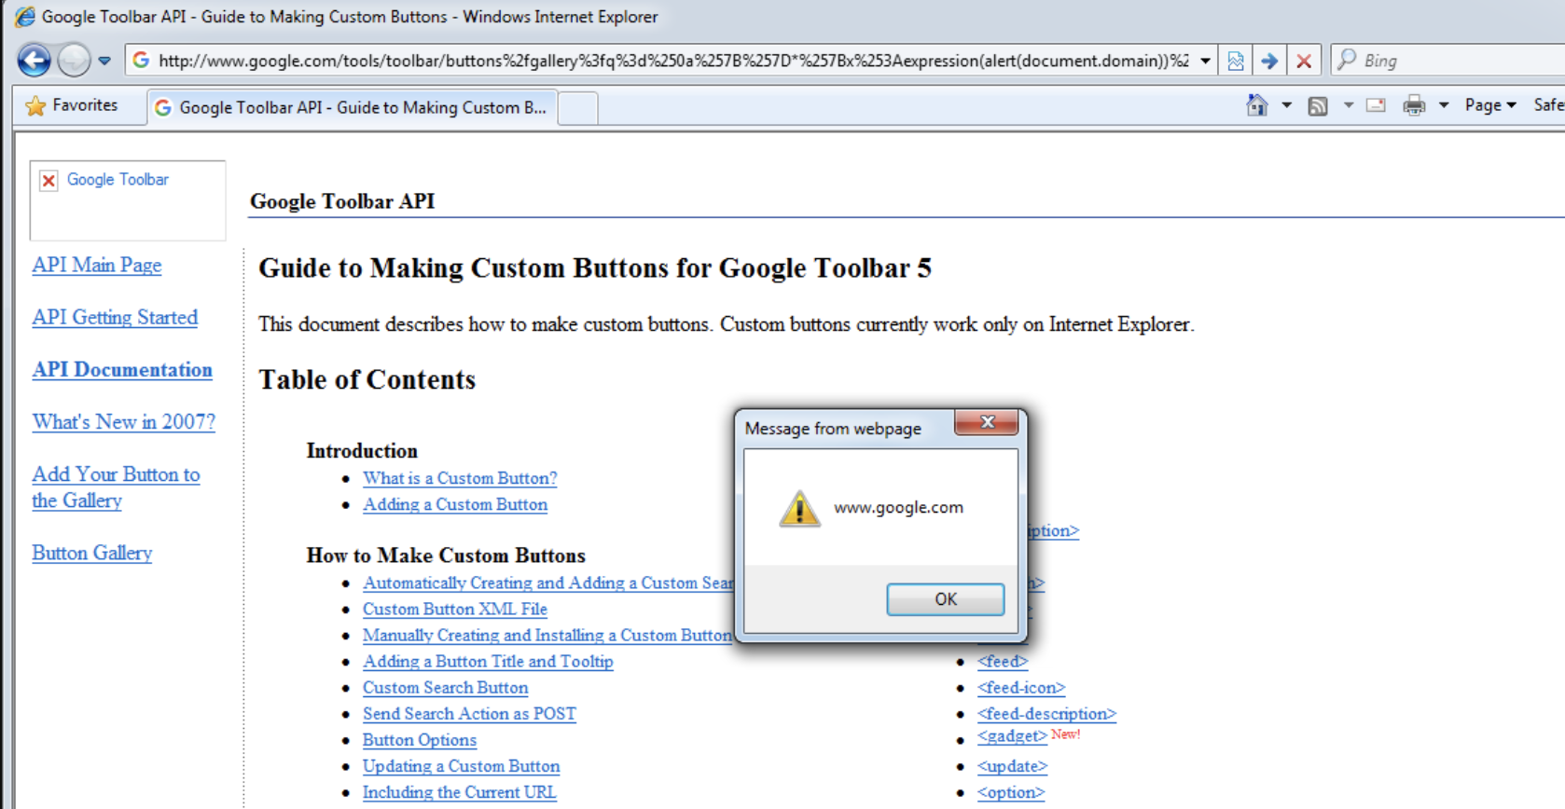Image resolution: width=1565 pixels, height=809 pixels.
Task: Open Updating a Custom Button link
Action: pos(461,765)
